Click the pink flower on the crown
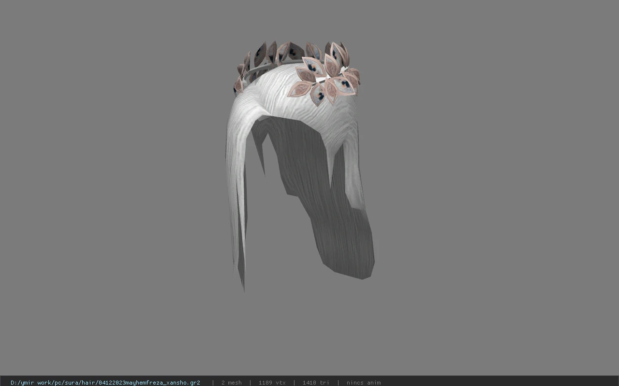Screen dimensions: 619x386 (x=325, y=80)
